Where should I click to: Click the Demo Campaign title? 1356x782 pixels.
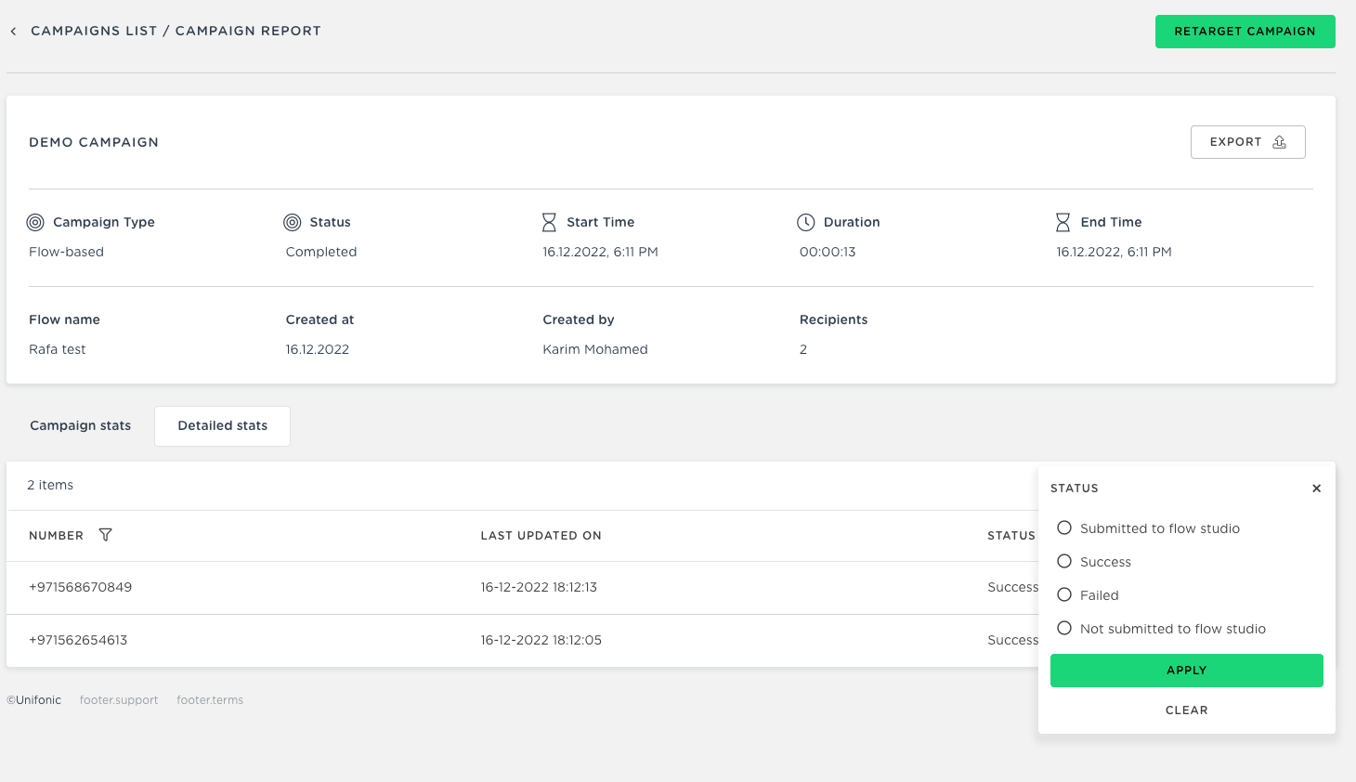click(x=94, y=142)
